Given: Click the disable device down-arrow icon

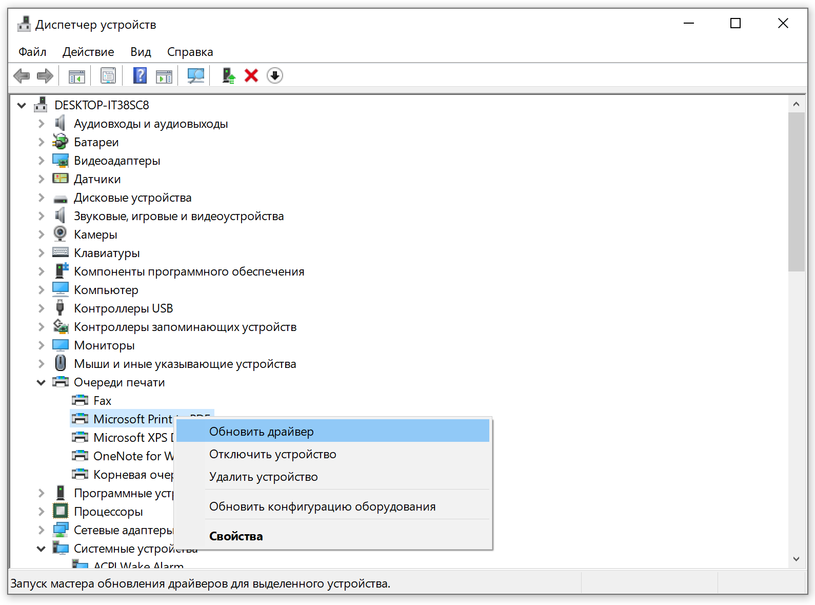Looking at the screenshot, I should pyautogui.click(x=275, y=76).
